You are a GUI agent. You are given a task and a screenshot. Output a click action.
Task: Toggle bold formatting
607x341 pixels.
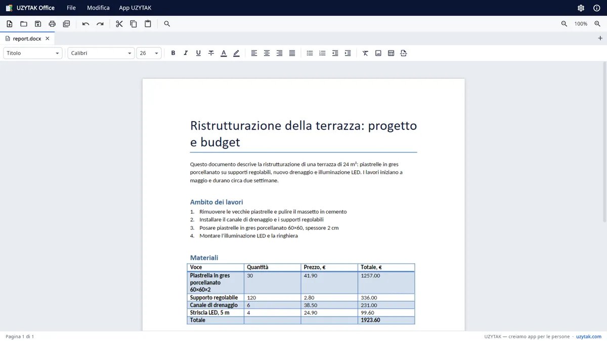pyautogui.click(x=173, y=53)
